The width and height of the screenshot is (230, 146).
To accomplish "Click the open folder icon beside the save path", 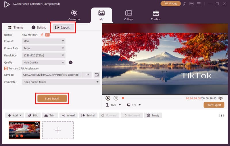I will point(97,75).
